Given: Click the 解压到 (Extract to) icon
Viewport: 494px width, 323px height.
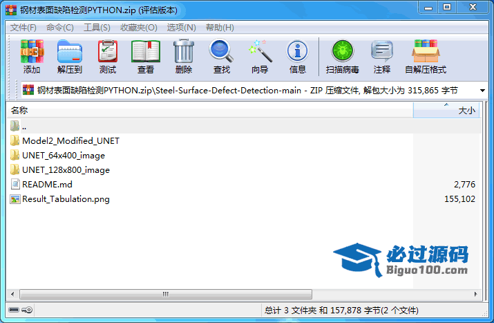Looking at the screenshot, I should click(x=70, y=51).
